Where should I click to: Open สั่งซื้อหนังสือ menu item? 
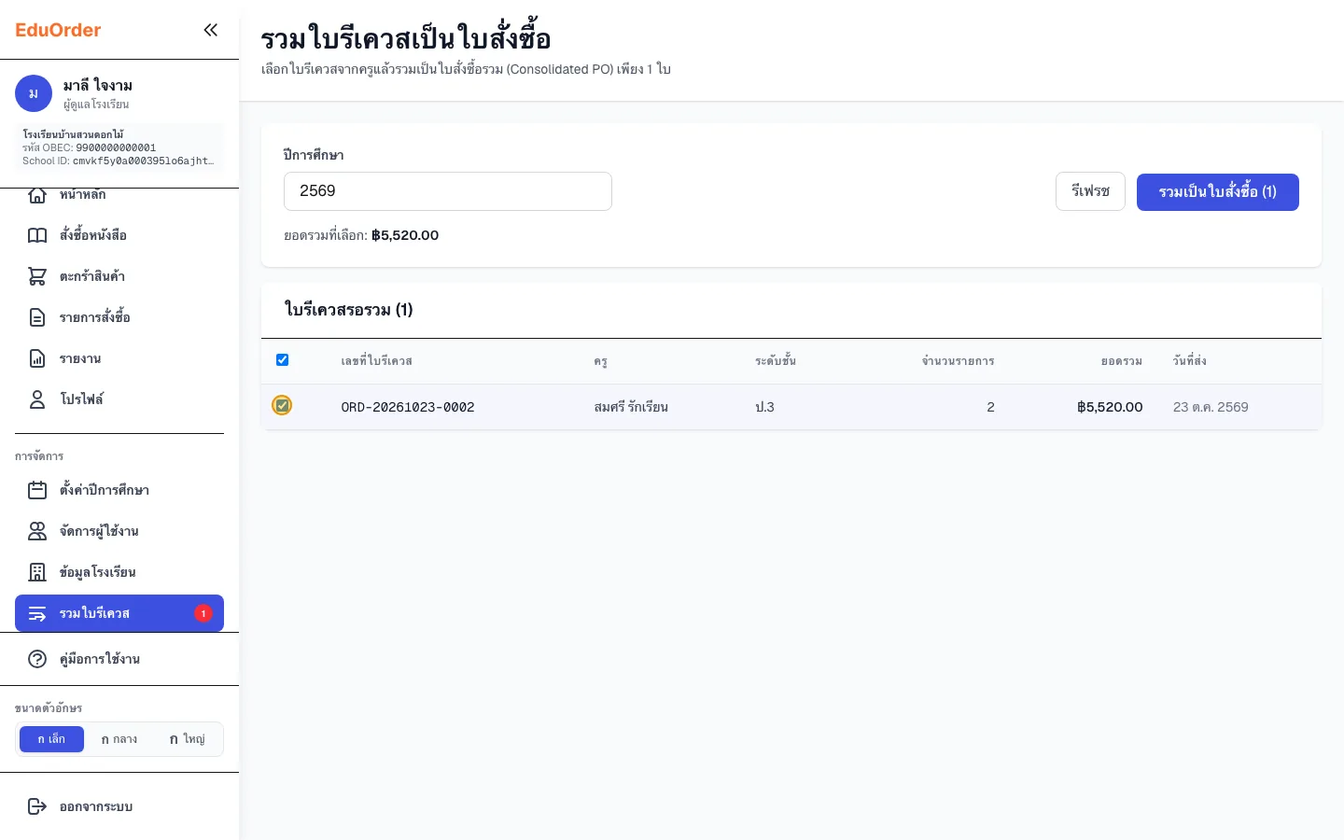[x=119, y=235]
